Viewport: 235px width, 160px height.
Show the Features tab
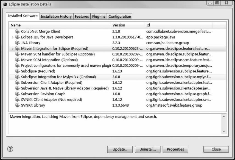tap(82, 17)
